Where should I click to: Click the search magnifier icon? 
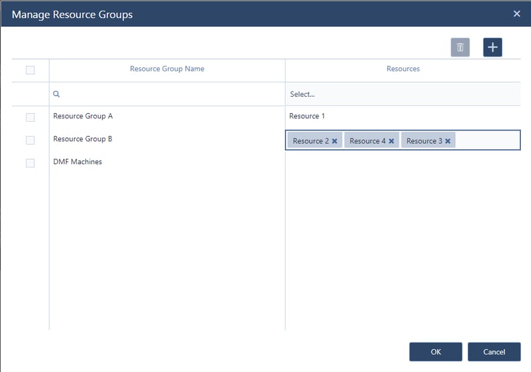point(56,94)
